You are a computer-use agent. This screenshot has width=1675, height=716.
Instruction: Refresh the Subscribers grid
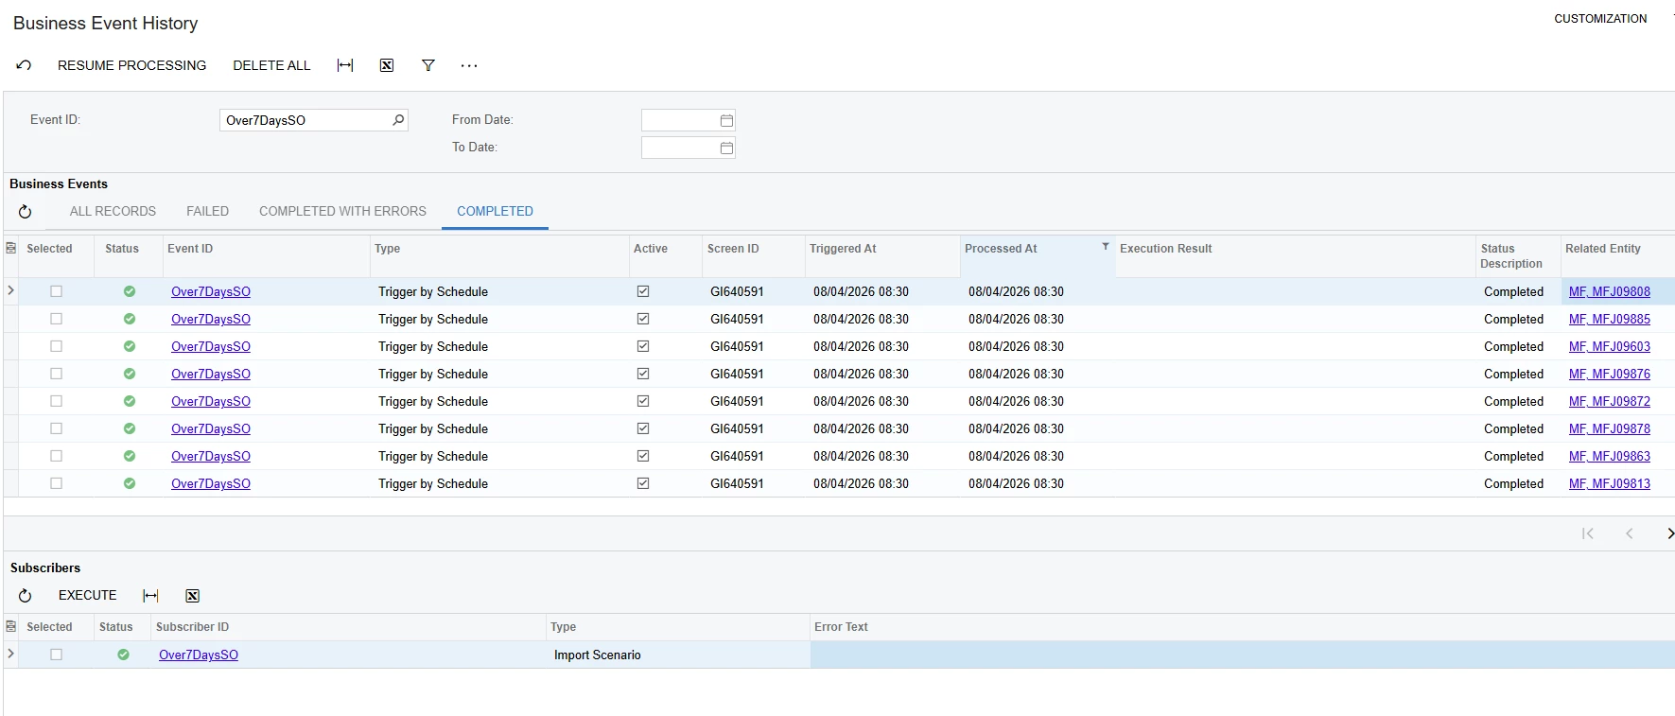(26, 596)
